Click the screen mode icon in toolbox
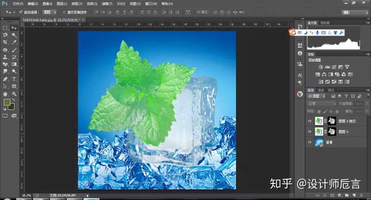Screen dimensions: 371x200 pyautogui.click(x=14, y=116)
